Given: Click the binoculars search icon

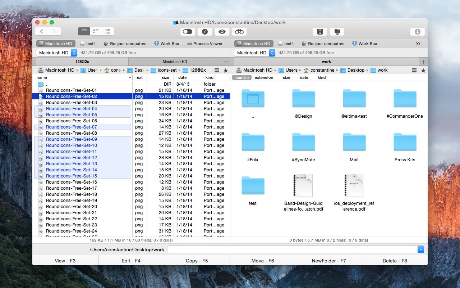Looking at the screenshot, I should coord(239,32).
